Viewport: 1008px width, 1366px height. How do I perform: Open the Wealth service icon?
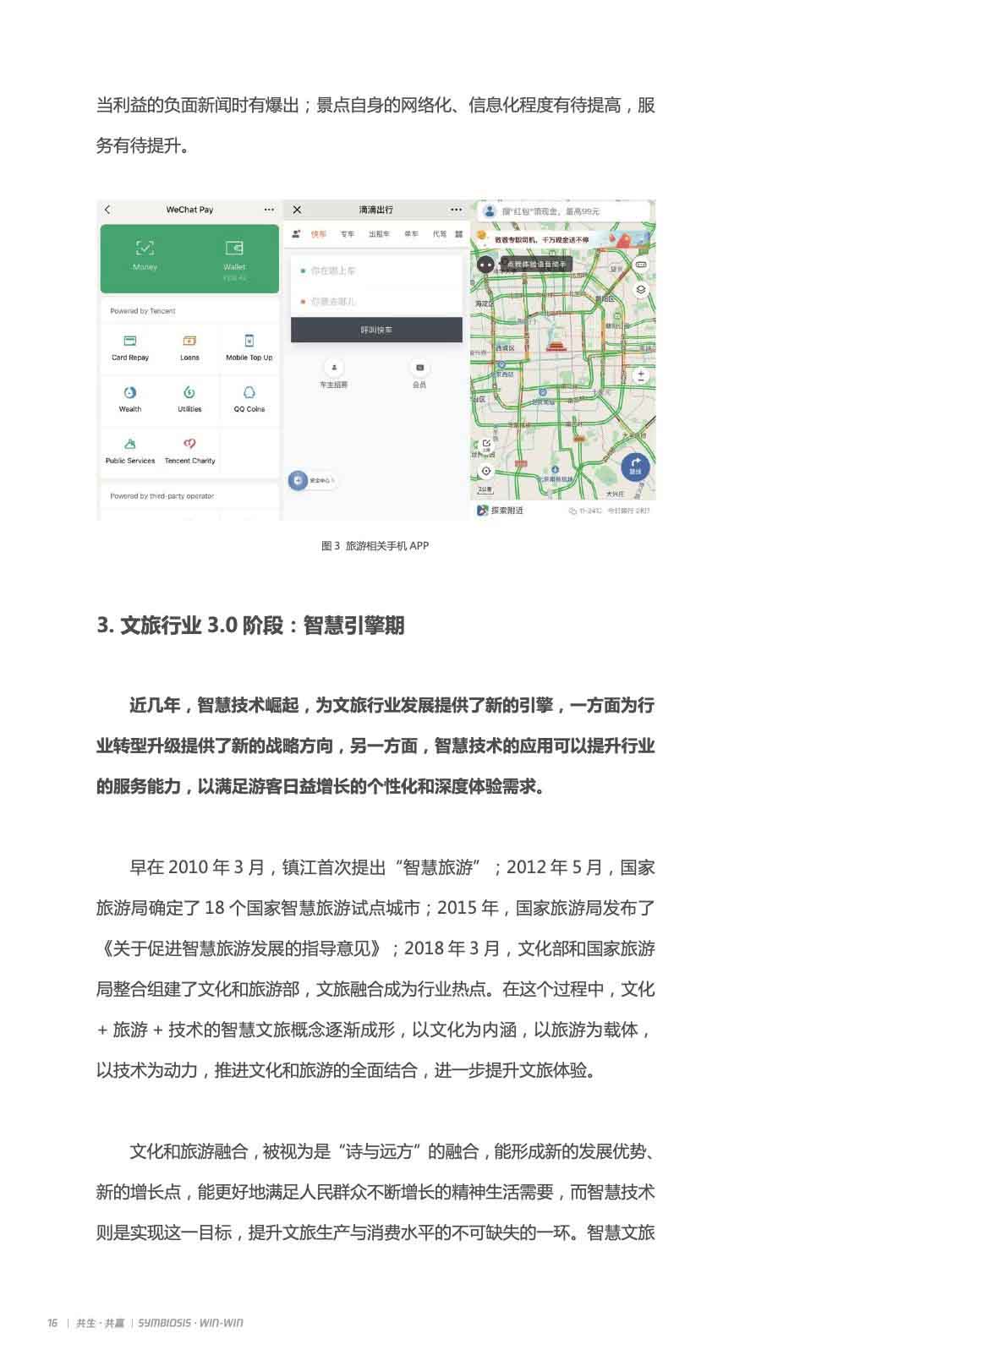tap(130, 393)
